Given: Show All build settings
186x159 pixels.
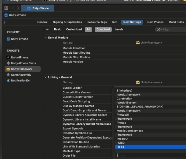Looking at the screenshot, I should (x=88, y=29).
